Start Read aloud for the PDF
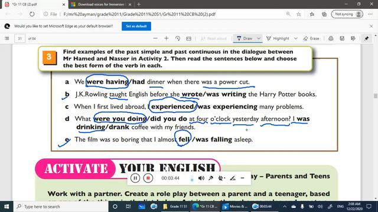The height and width of the screenshot is (212, 378). [214, 38]
